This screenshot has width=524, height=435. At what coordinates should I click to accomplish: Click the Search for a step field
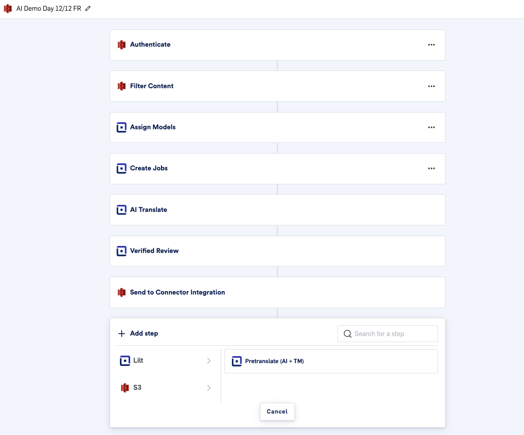(388, 334)
